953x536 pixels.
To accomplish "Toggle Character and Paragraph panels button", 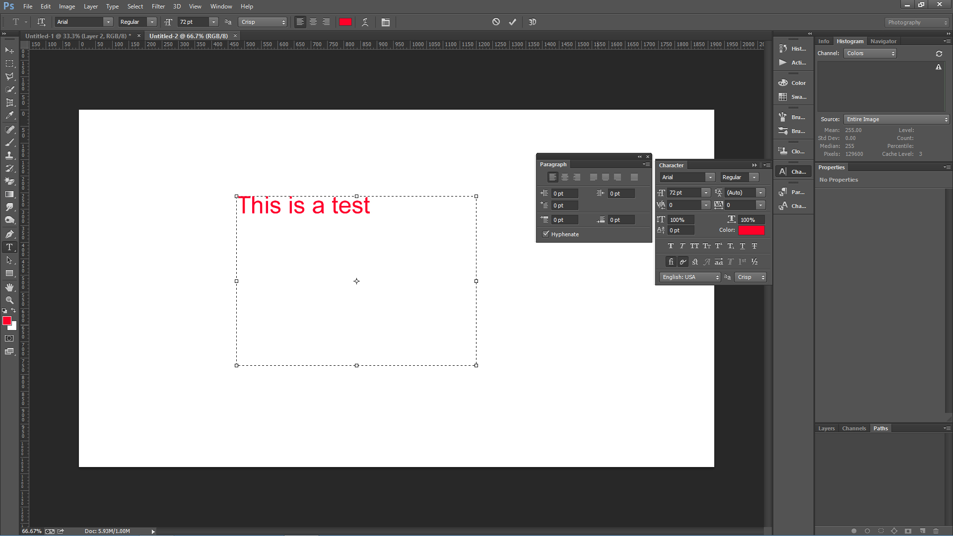I will click(386, 22).
